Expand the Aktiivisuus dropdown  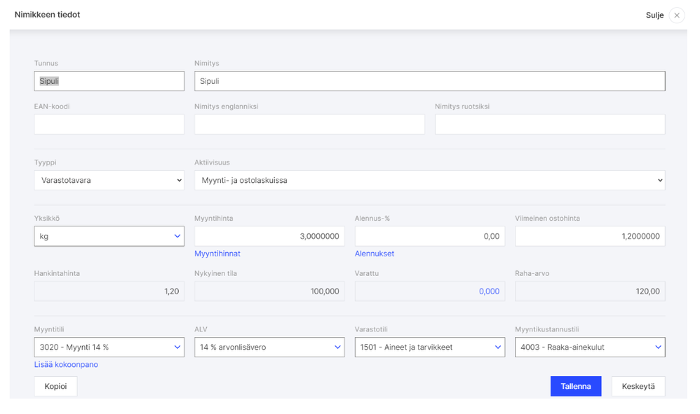pos(429,180)
